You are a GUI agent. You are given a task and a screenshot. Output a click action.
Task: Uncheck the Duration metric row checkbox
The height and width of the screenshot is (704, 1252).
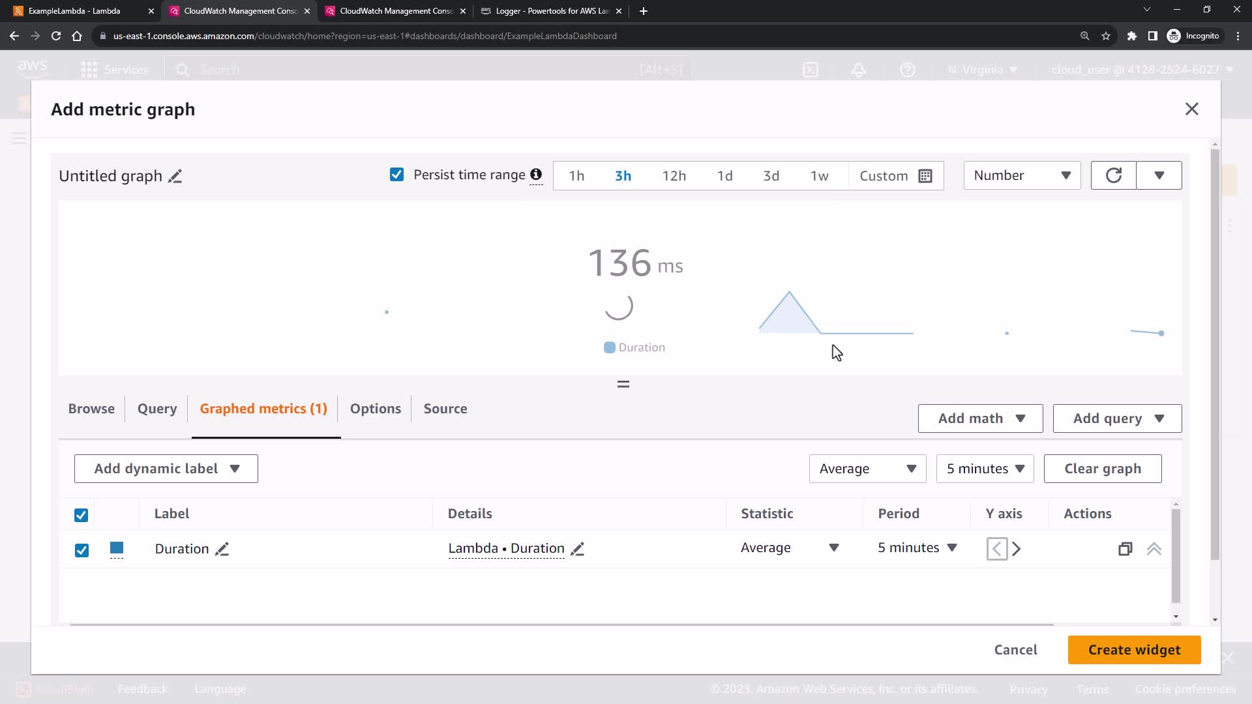point(82,550)
